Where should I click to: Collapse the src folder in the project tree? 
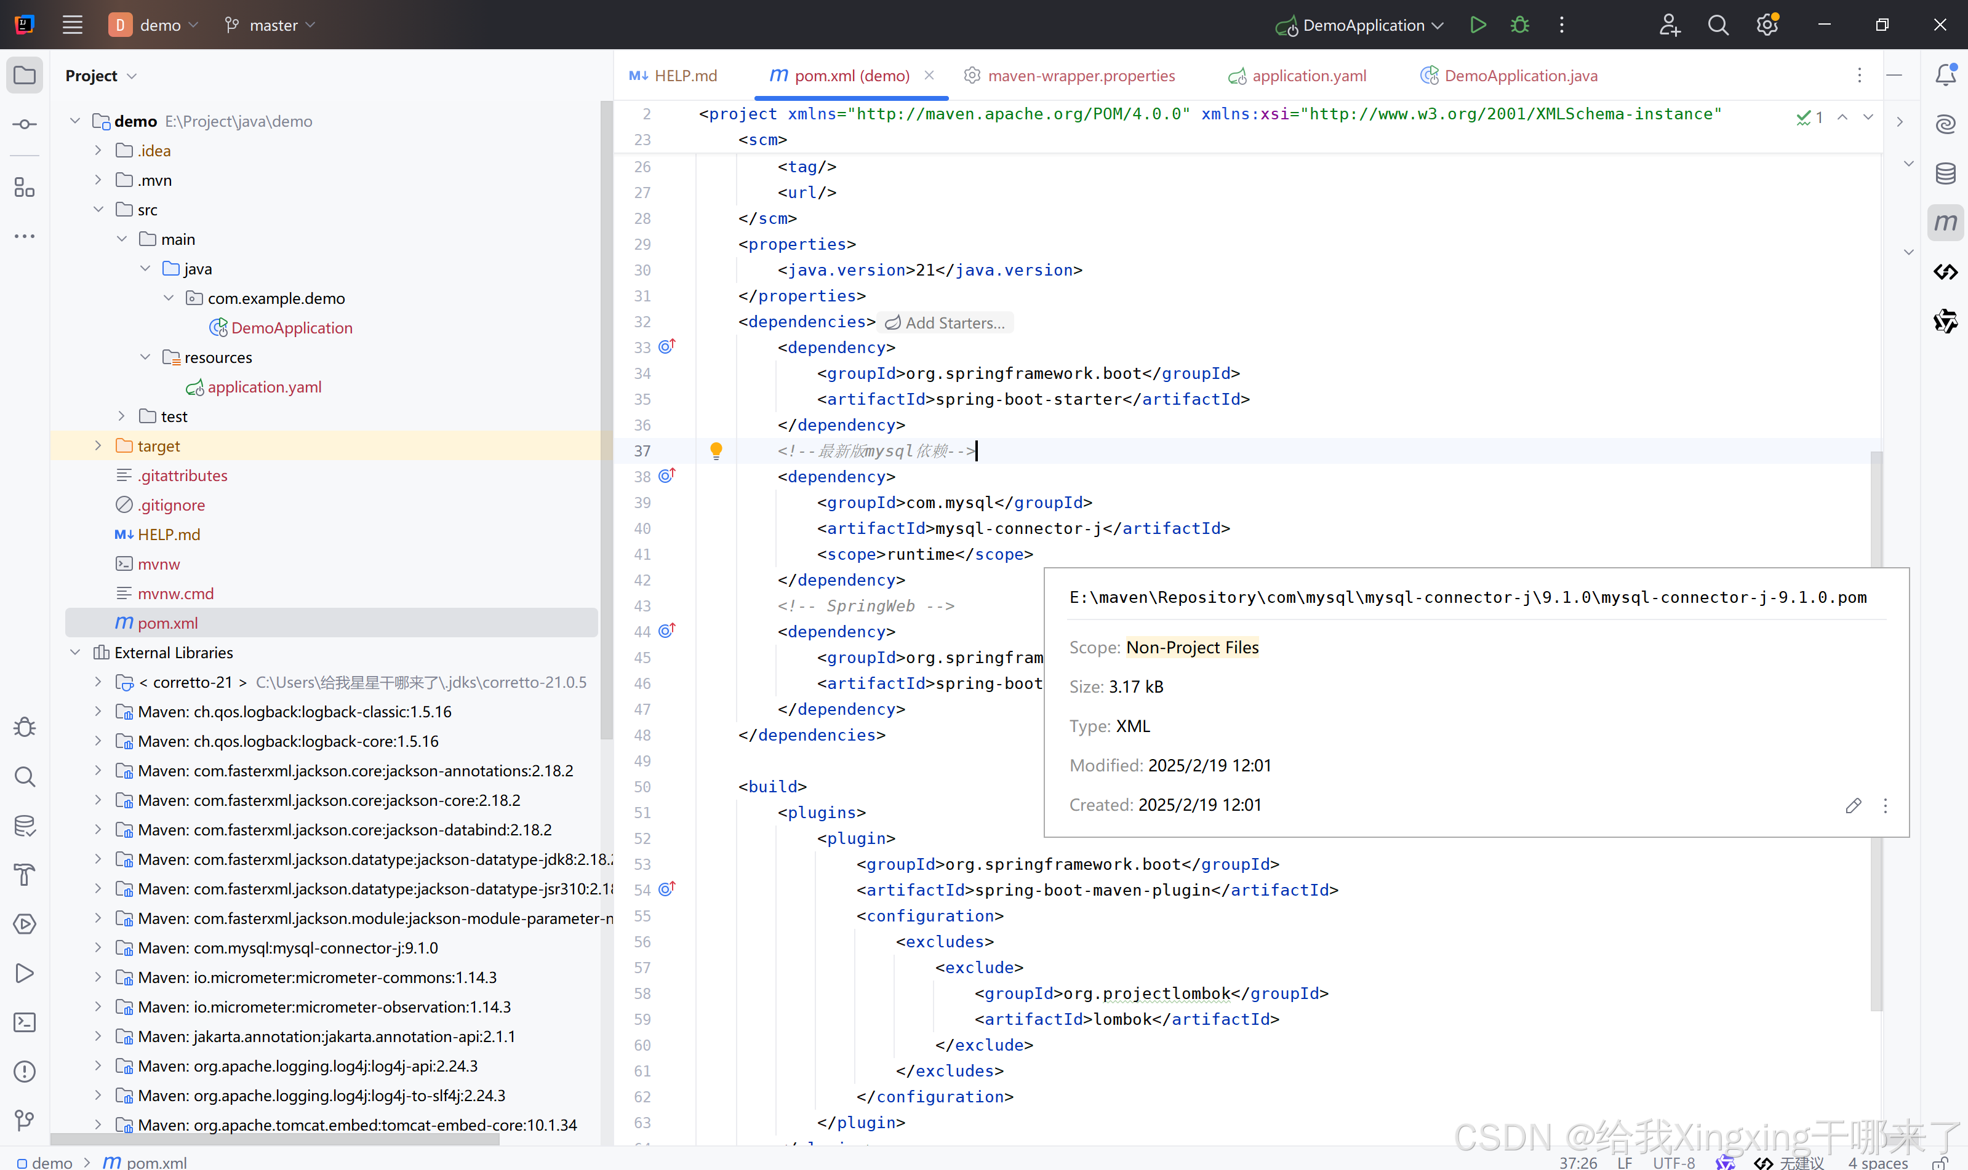98,210
